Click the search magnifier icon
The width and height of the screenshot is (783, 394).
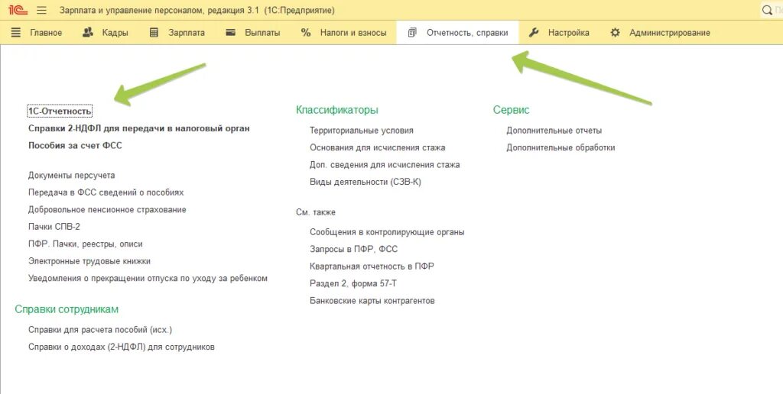click(767, 10)
